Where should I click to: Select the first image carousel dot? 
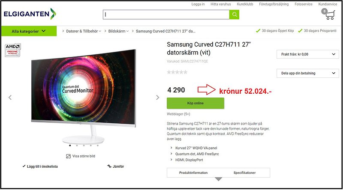pyautogui.click(x=70, y=145)
